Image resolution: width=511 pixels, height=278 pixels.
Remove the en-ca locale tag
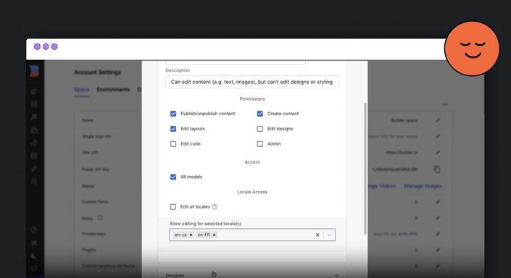pos(191,235)
